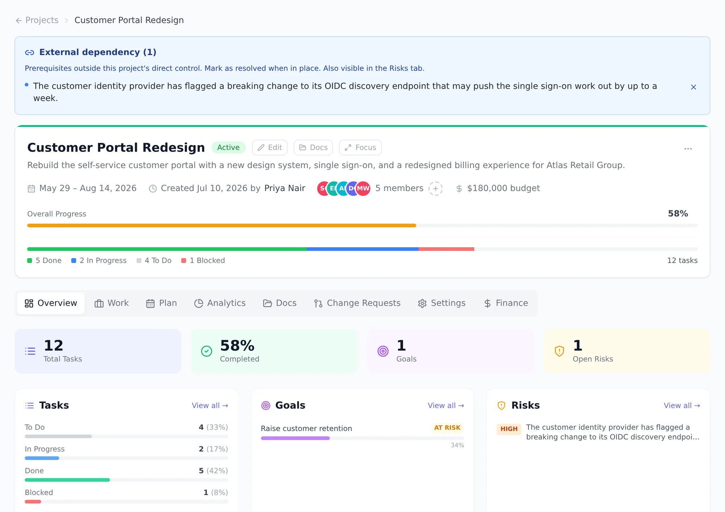Enter Focus mode
This screenshot has height=512, width=725.
[x=360, y=148]
